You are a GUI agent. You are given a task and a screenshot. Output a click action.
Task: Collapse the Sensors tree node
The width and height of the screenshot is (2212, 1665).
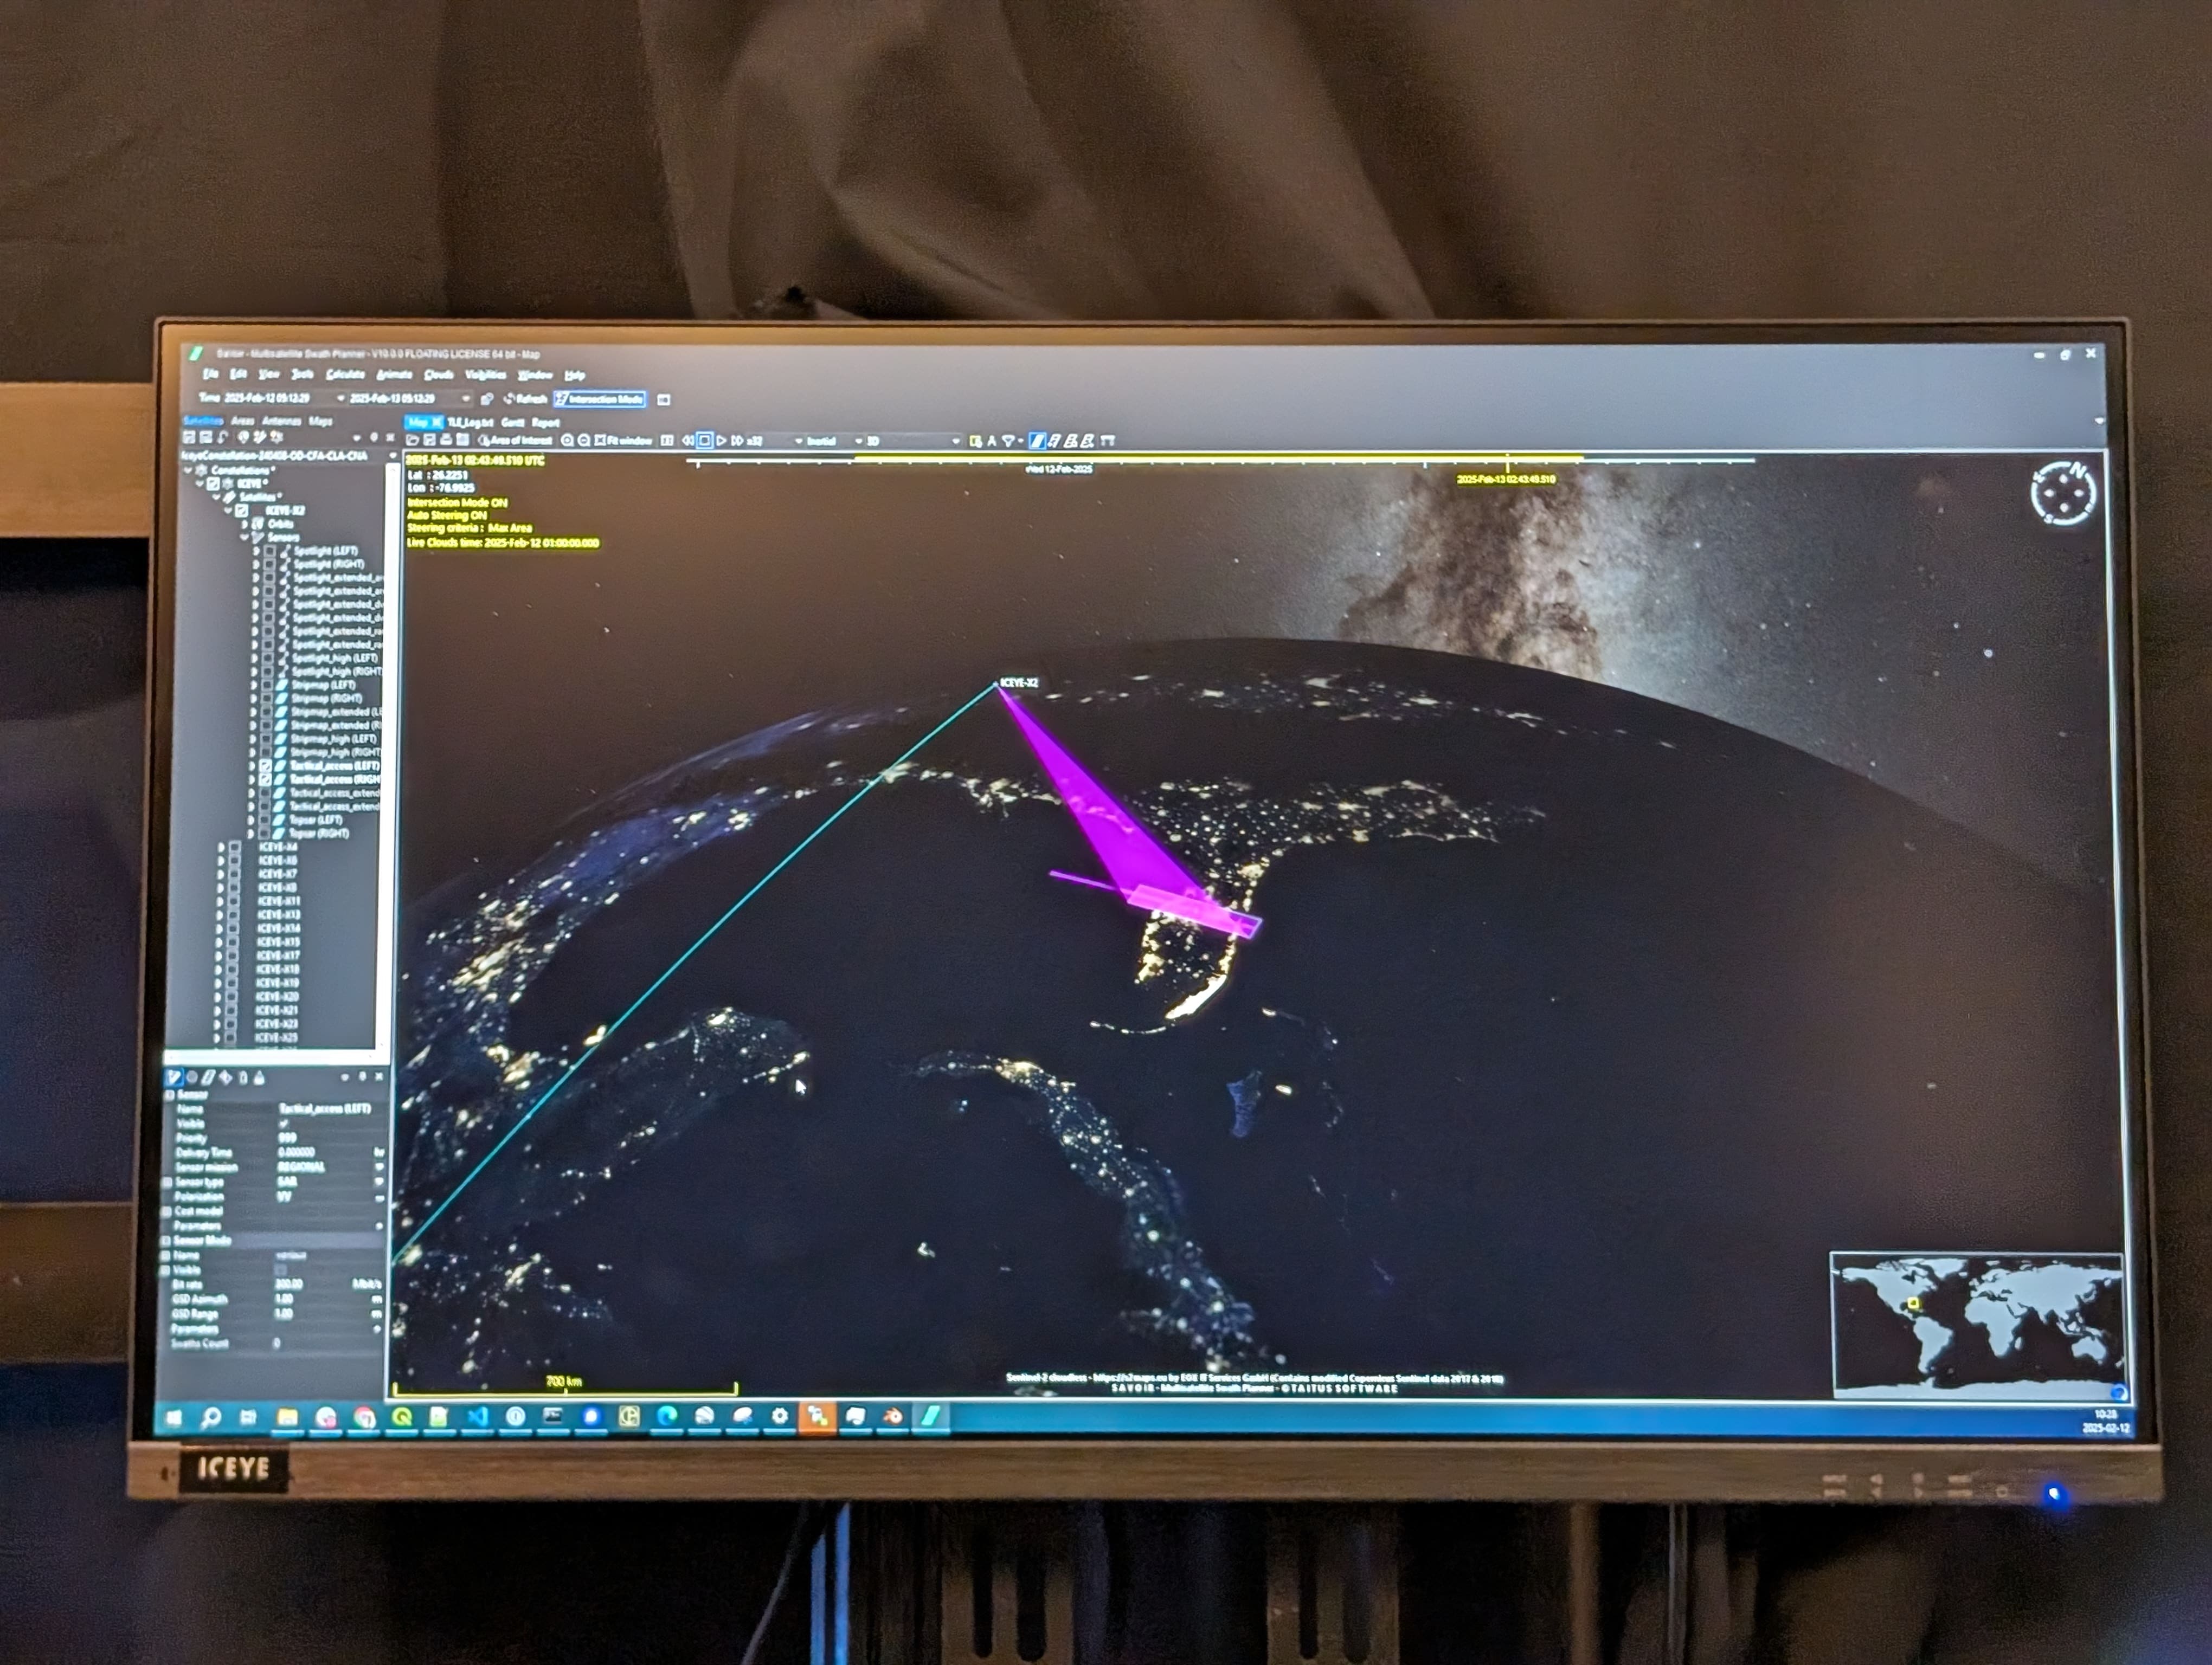coord(245,537)
